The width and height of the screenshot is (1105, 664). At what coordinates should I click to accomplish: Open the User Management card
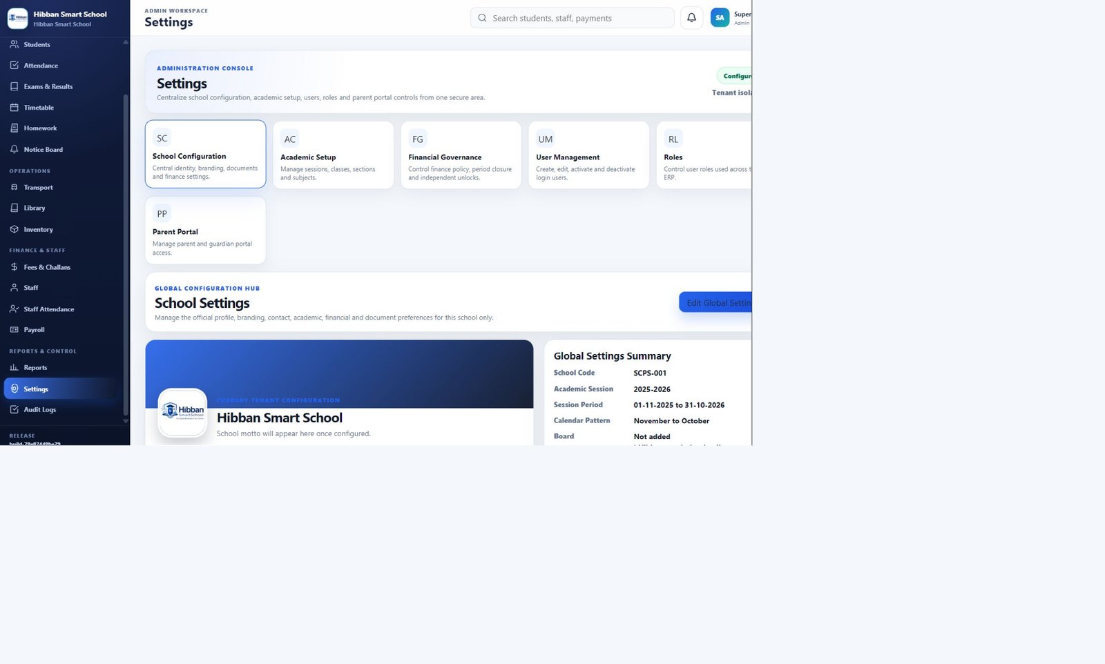click(588, 155)
